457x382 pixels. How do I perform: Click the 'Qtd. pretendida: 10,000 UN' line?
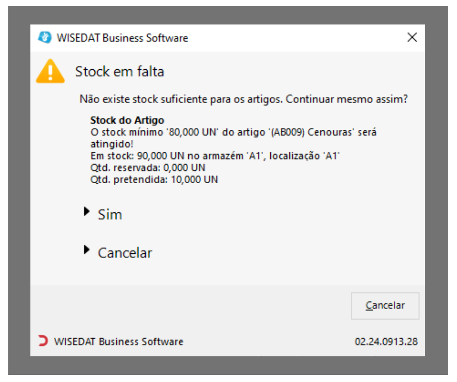154,180
